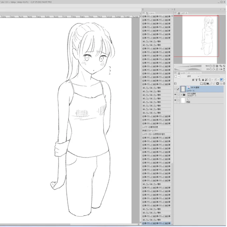Select the layer color toggle history entry
The width and height of the screenshot is (227, 227).
(157, 134)
